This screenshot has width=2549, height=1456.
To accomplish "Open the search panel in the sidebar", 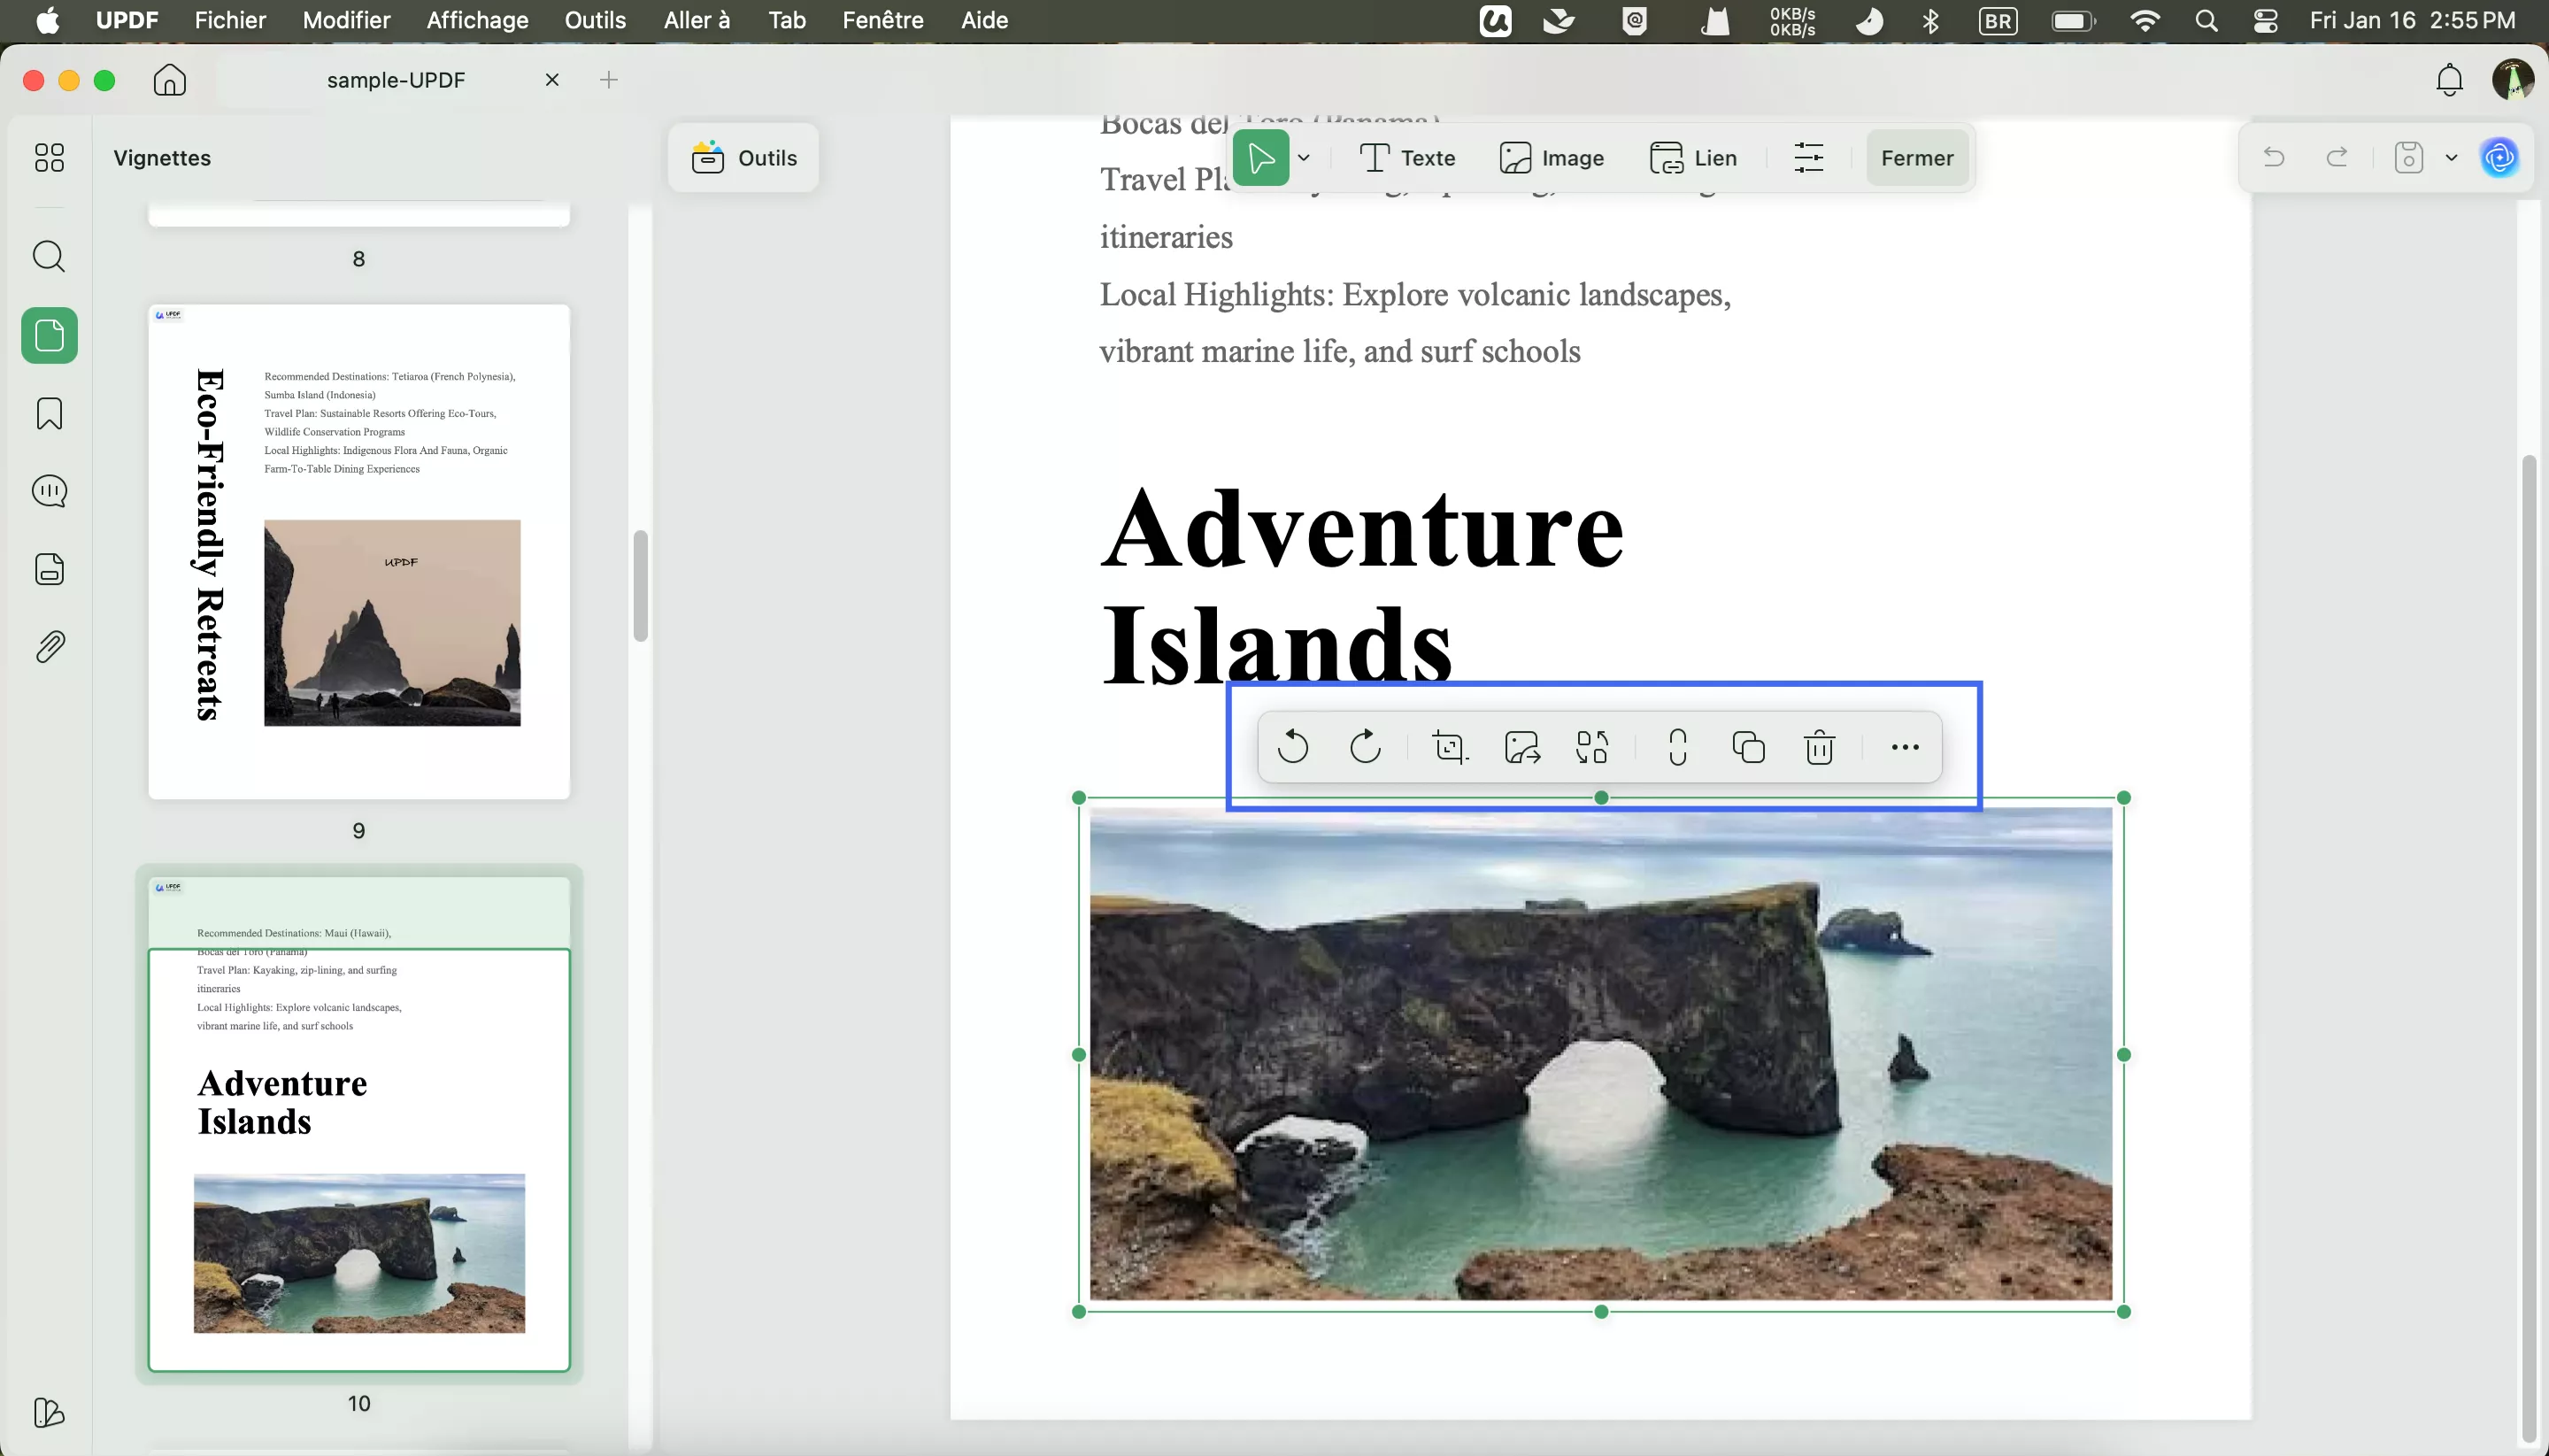I will [x=48, y=256].
